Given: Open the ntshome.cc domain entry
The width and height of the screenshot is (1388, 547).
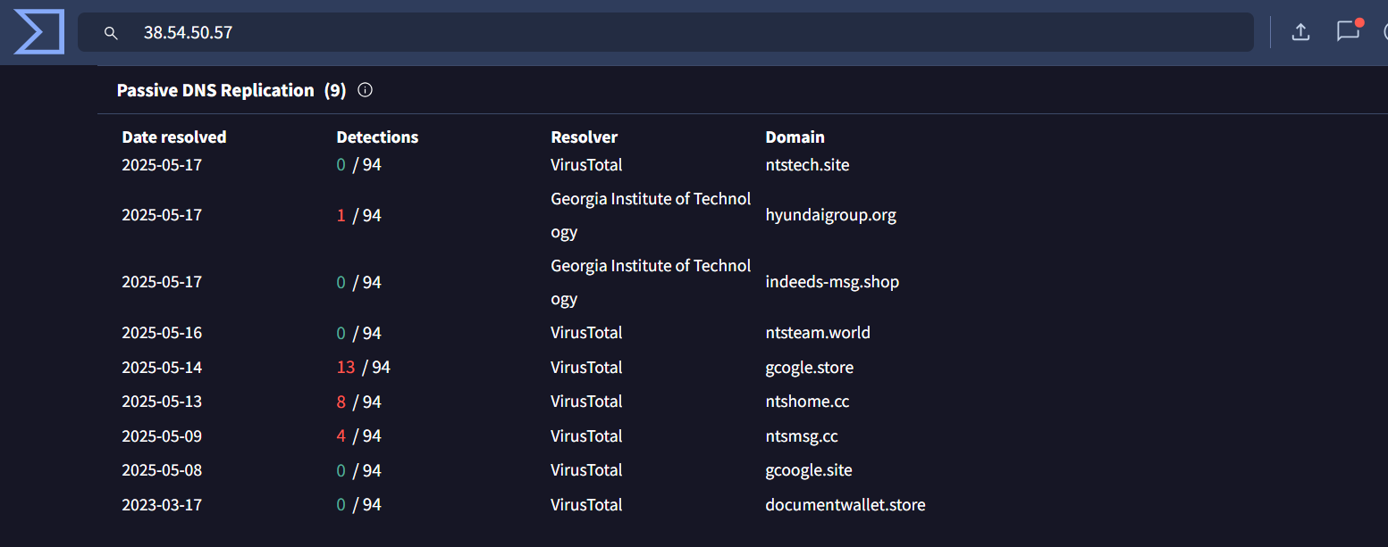Looking at the screenshot, I should pyautogui.click(x=807, y=401).
